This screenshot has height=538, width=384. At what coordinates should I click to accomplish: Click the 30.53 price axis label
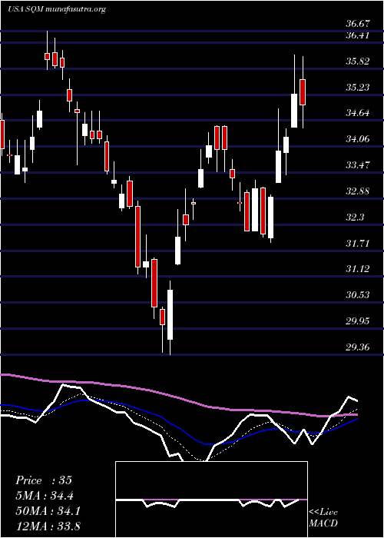[358, 295]
